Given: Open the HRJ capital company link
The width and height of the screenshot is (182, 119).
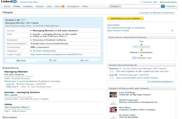Looking at the screenshot, I should click(11, 95).
